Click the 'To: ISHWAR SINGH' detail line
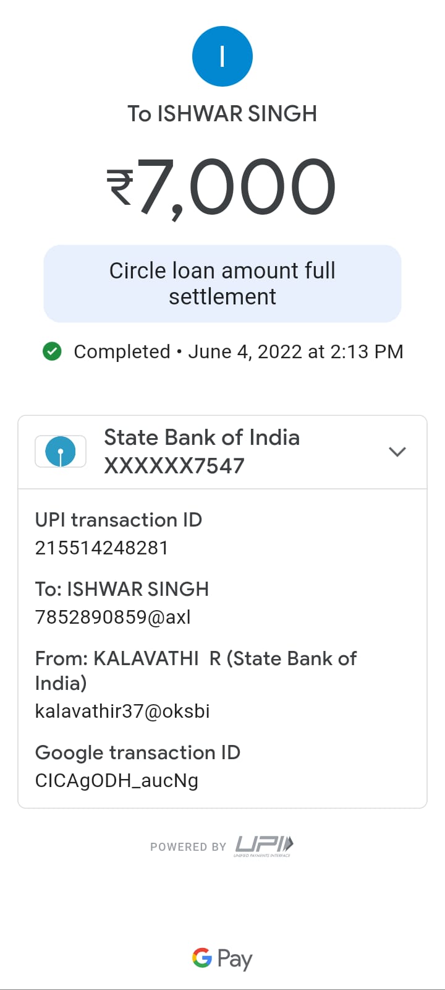Viewport: 445px width, 990px height. click(x=122, y=589)
